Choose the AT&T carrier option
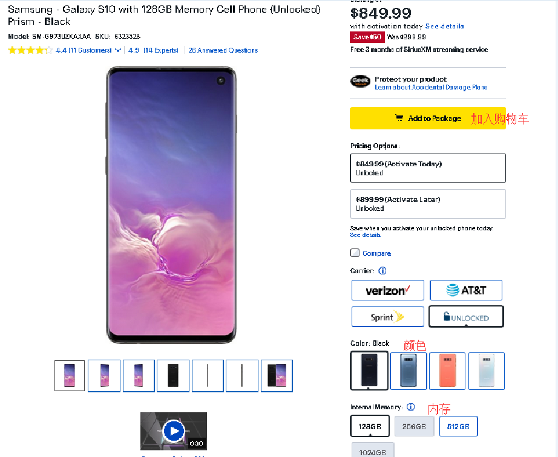Viewport: 558px width, 457px height. pyautogui.click(x=466, y=291)
